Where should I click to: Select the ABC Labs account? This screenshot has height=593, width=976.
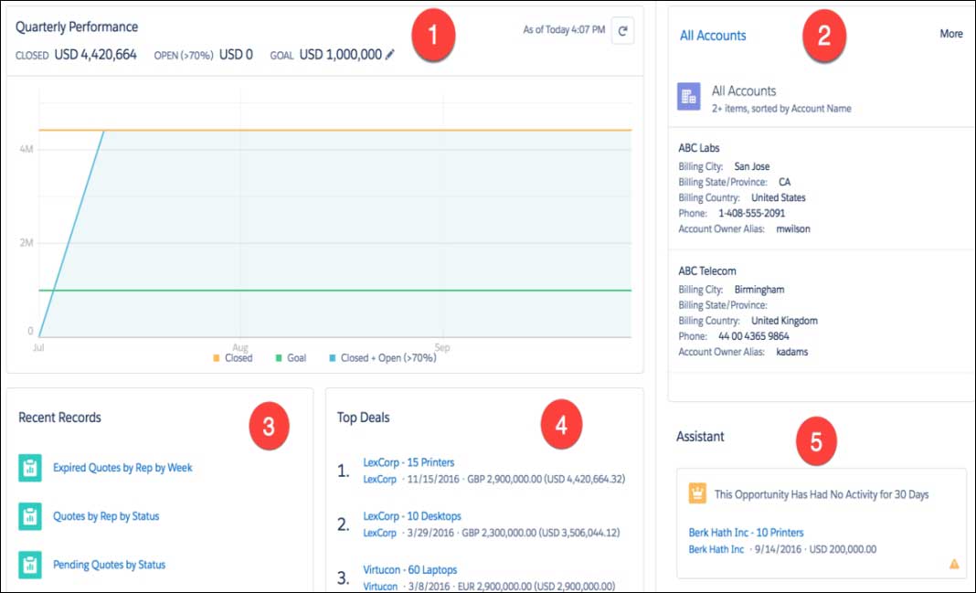tap(699, 148)
